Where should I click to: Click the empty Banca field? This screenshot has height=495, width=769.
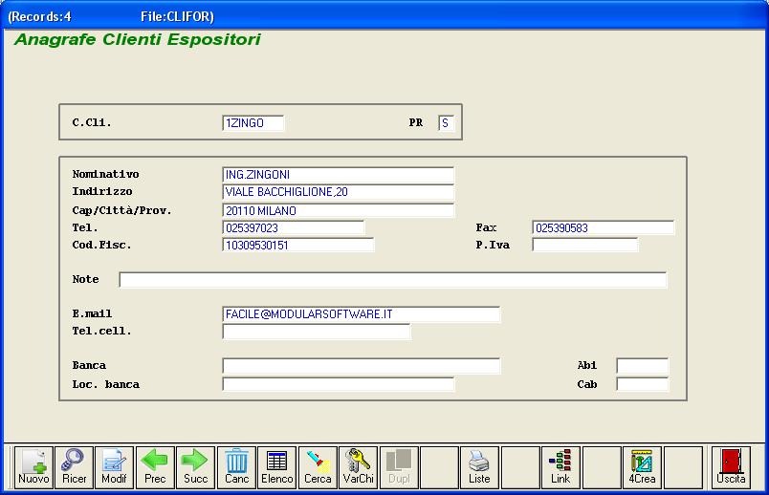point(362,366)
